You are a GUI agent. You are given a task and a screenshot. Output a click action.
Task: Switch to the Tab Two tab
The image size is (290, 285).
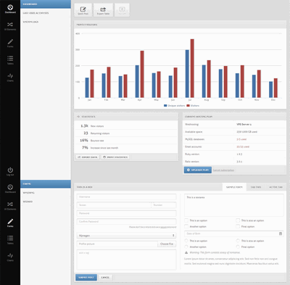point(256,187)
